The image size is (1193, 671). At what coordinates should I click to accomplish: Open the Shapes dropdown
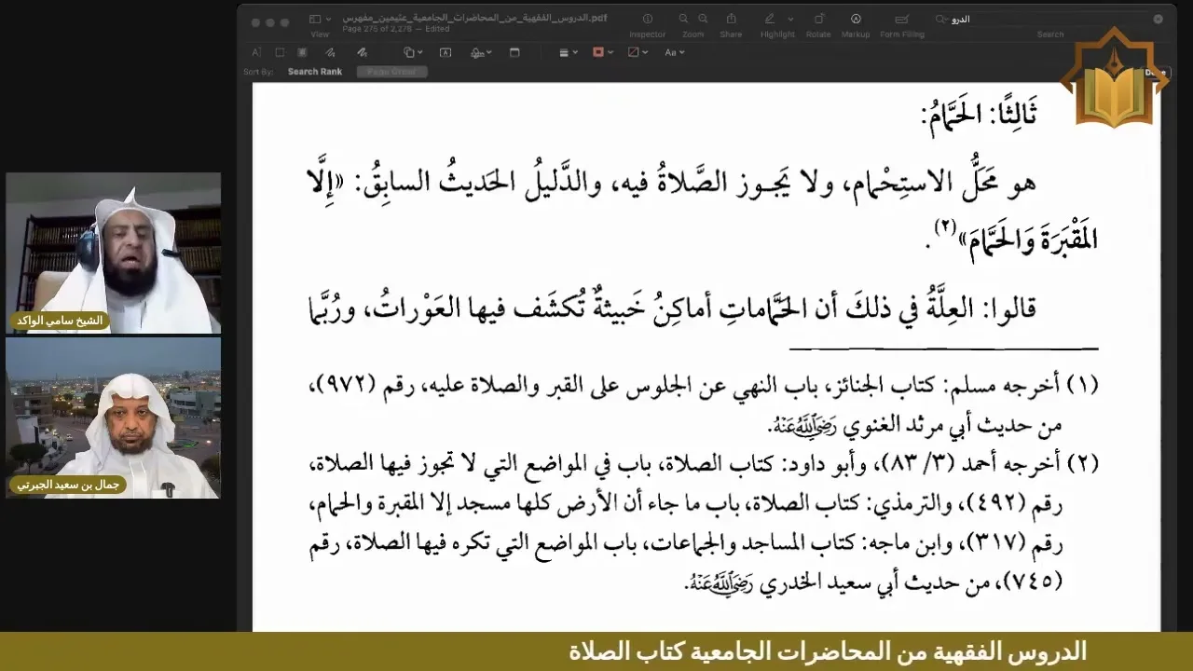coord(413,53)
